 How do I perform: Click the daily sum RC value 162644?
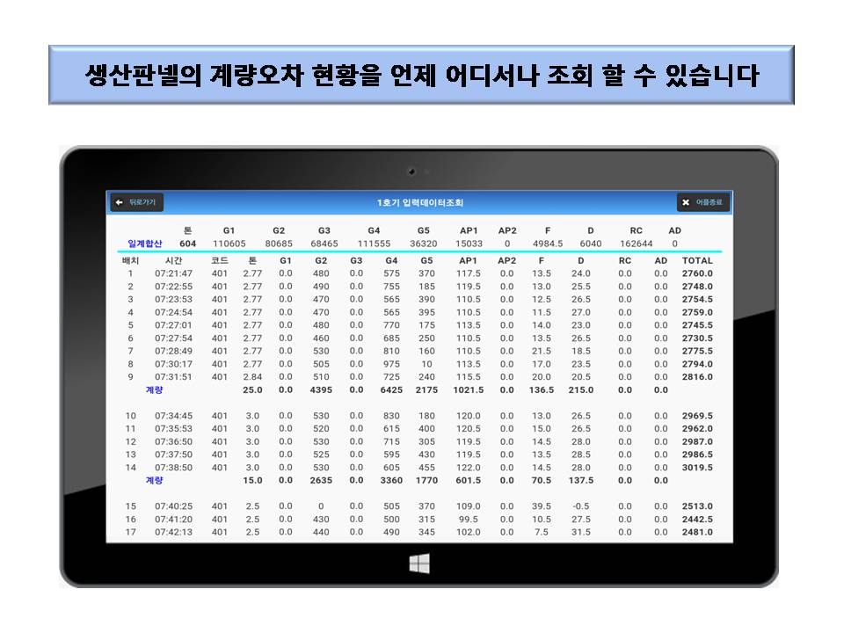[637, 244]
